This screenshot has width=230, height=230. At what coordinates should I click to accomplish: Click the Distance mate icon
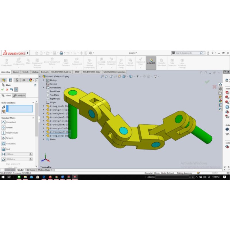point(3,154)
